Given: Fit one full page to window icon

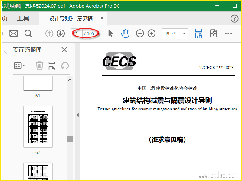Looking at the screenshot, I should coord(214,33).
